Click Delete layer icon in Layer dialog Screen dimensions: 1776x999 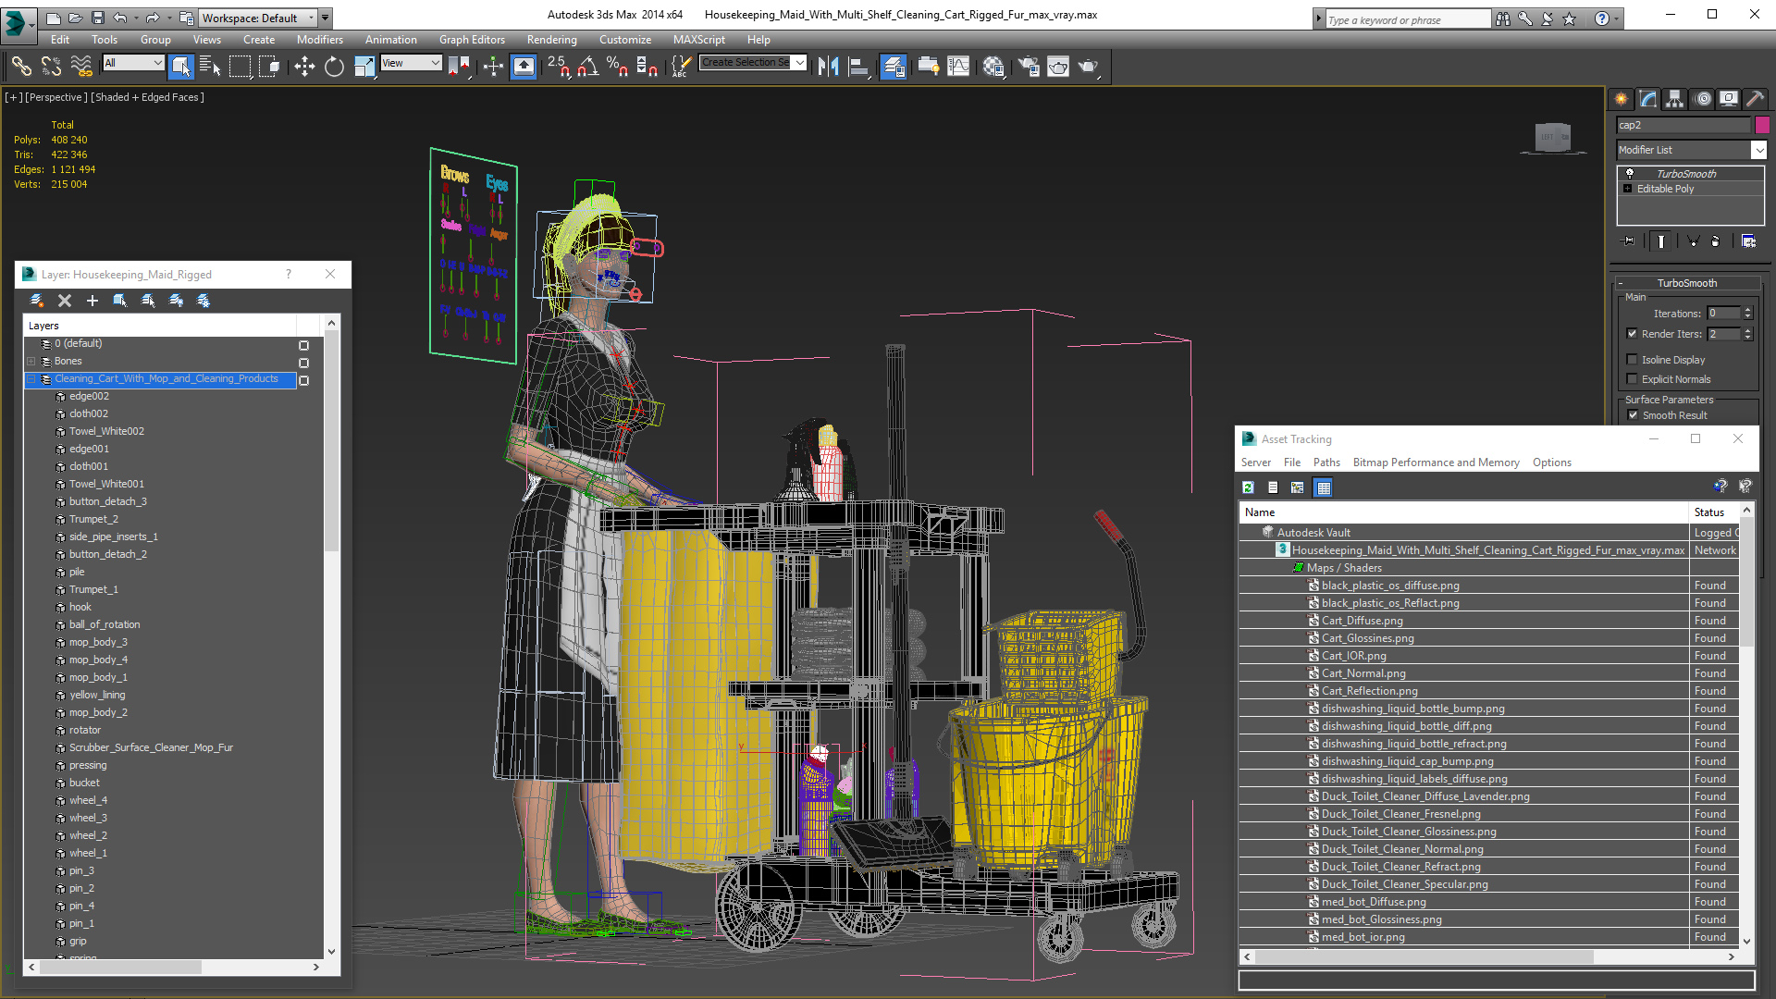65,301
